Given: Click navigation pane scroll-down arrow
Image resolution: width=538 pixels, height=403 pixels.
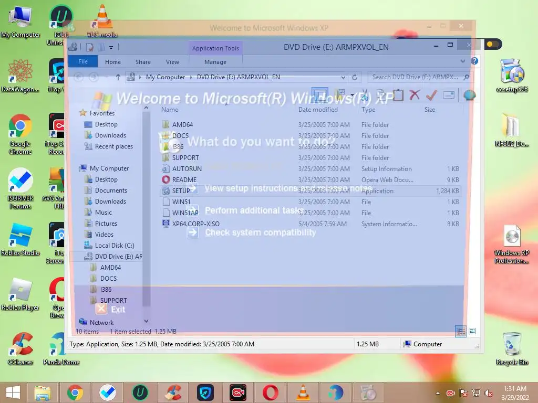Looking at the screenshot, I should pyautogui.click(x=147, y=321).
